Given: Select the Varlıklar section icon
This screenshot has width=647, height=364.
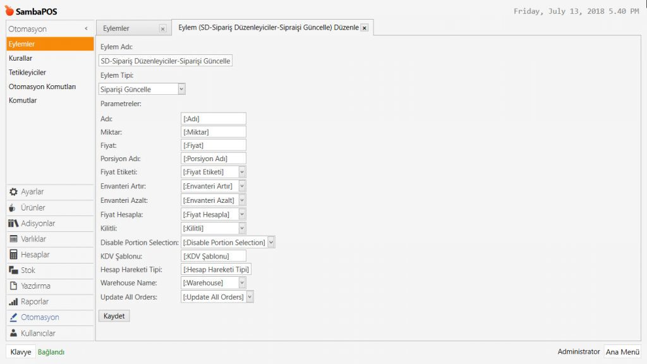Looking at the screenshot, I should click(x=13, y=239).
